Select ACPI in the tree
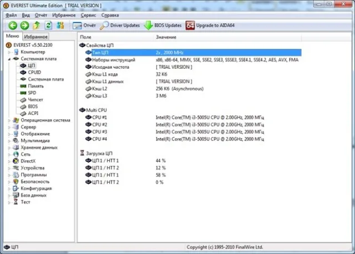The image size is (355, 254). click(33, 113)
